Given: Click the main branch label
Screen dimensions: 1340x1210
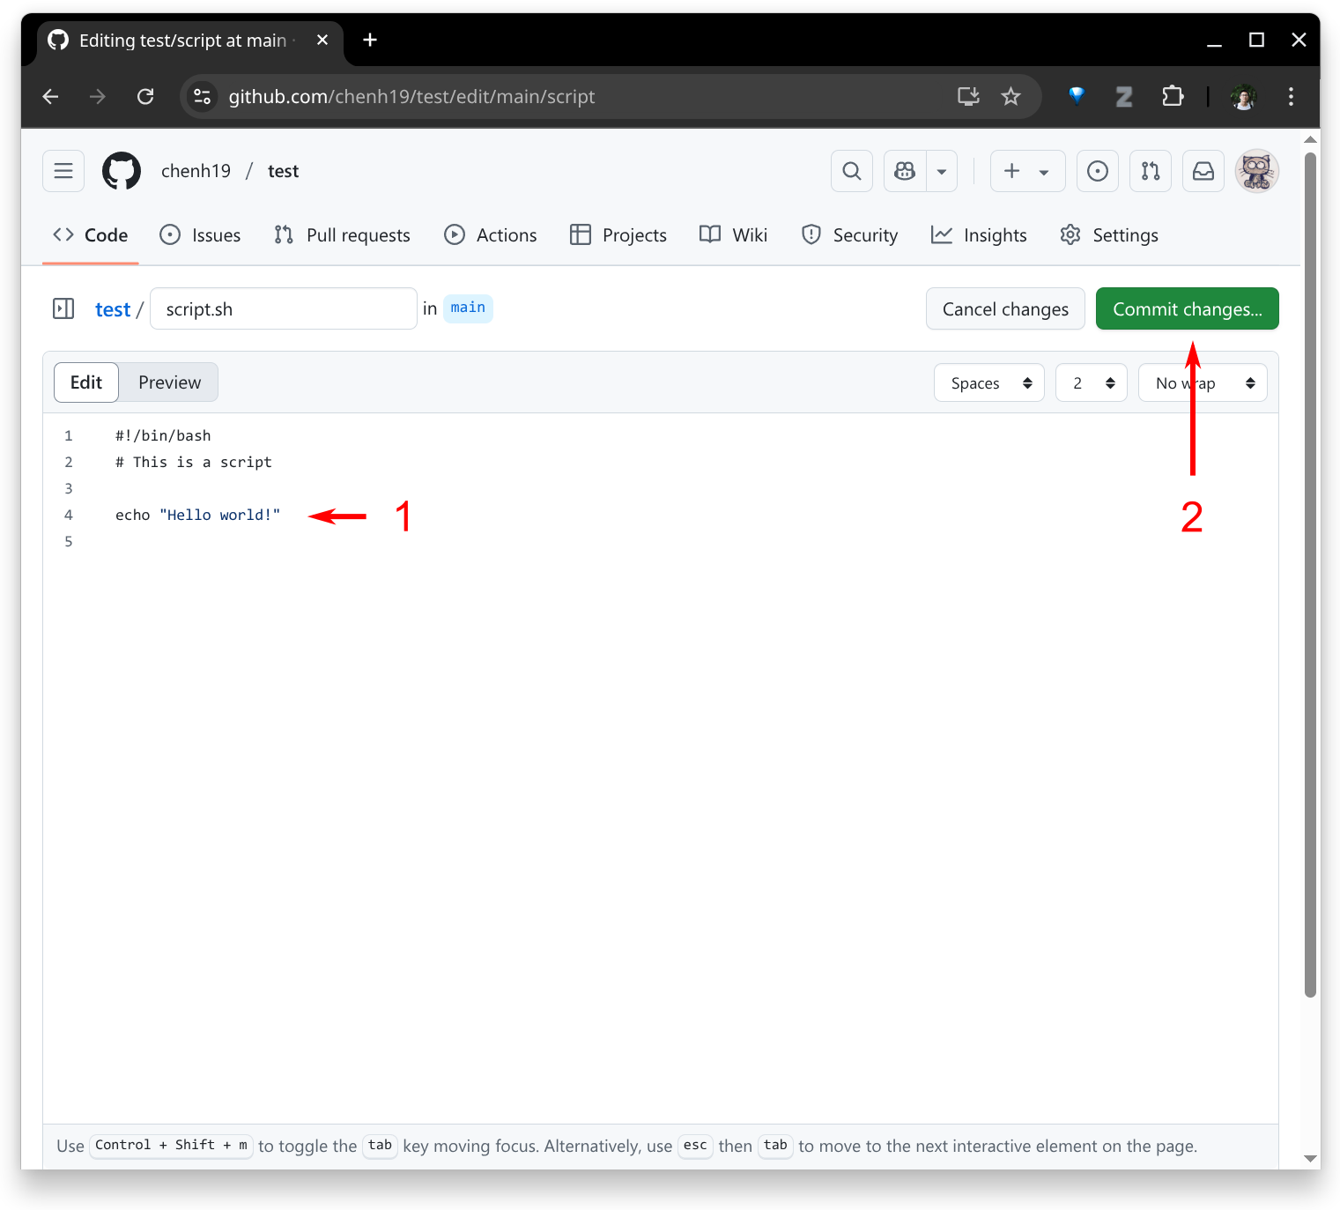Looking at the screenshot, I should [468, 308].
